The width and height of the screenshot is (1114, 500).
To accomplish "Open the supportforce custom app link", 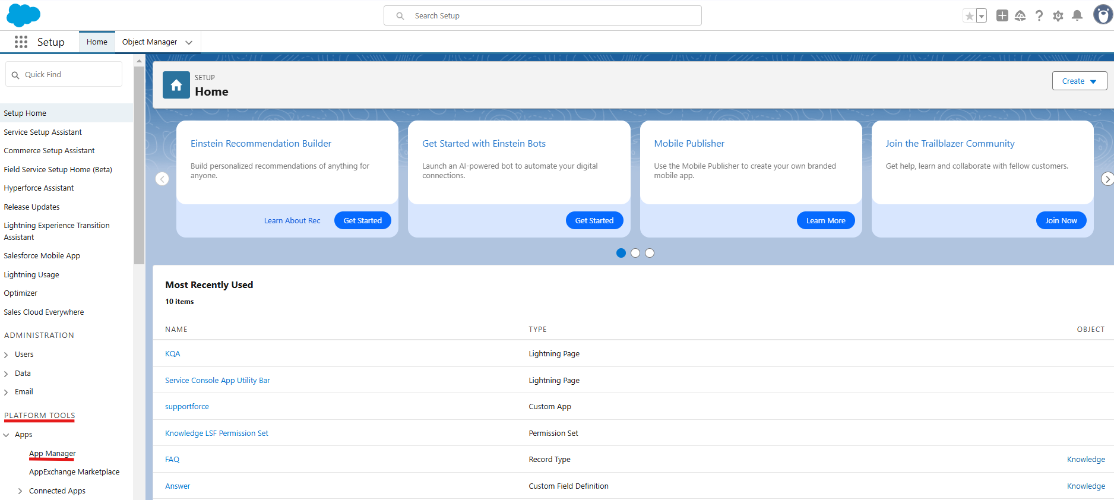I will (x=187, y=407).
